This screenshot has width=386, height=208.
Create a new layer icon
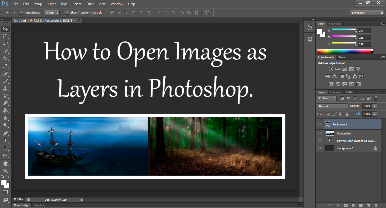pos(368,205)
